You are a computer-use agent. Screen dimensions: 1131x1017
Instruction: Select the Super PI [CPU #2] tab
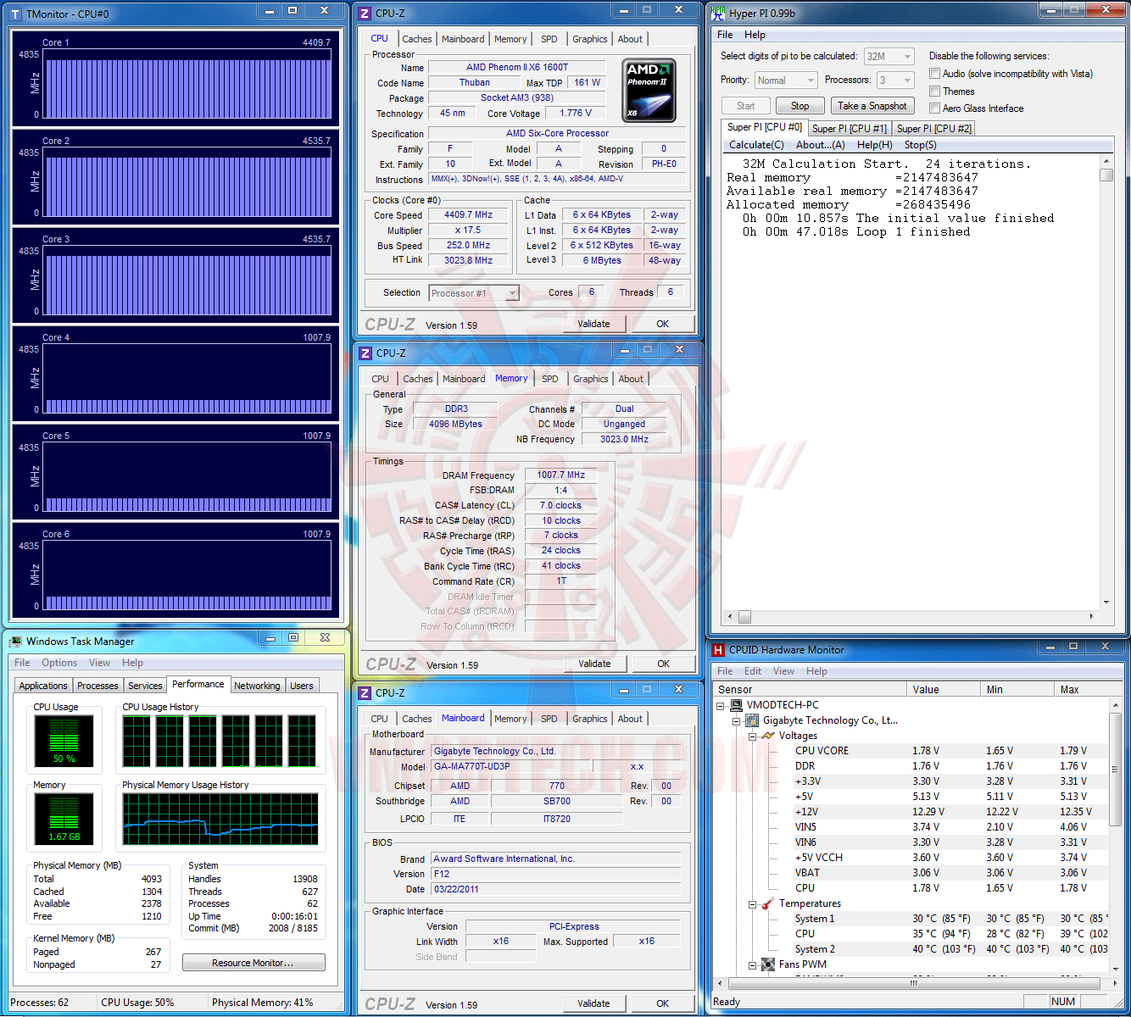934,128
